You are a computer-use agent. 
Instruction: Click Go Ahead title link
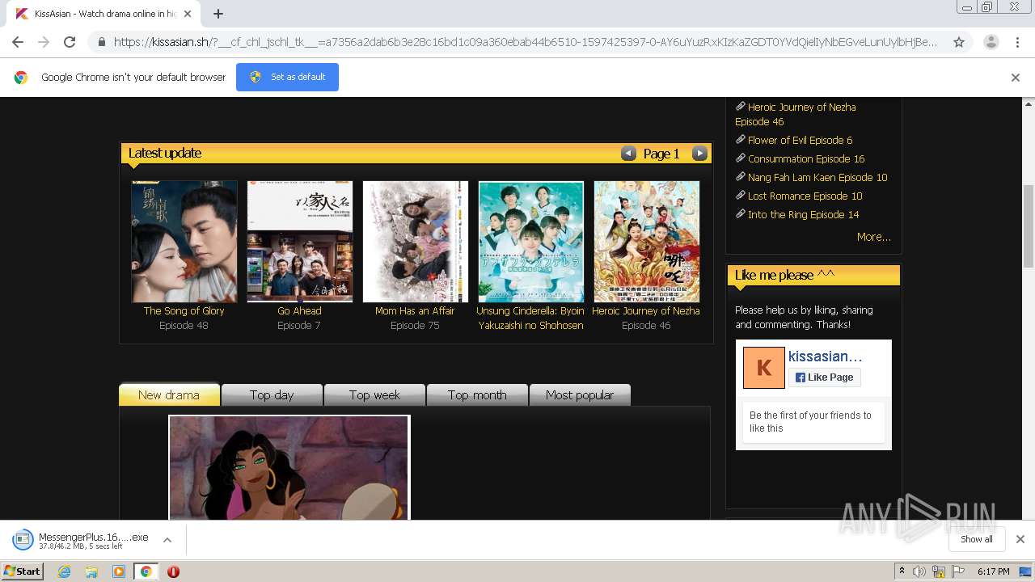299,310
